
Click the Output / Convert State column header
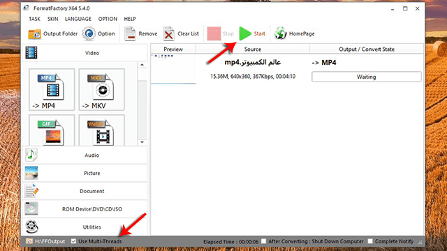coord(367,49)
